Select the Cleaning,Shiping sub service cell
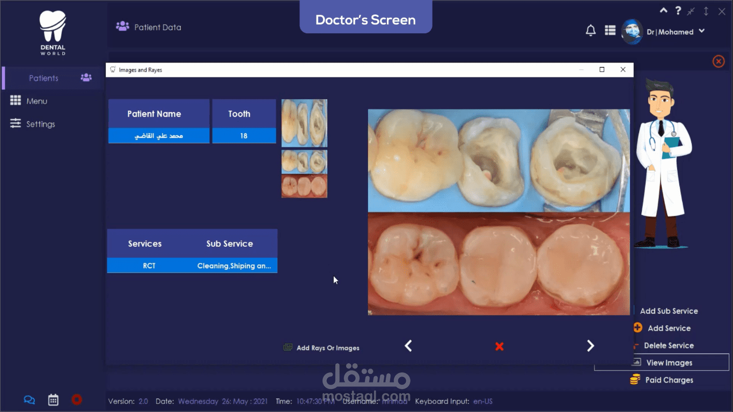This screenshot has height=412, width=733. 234,266
